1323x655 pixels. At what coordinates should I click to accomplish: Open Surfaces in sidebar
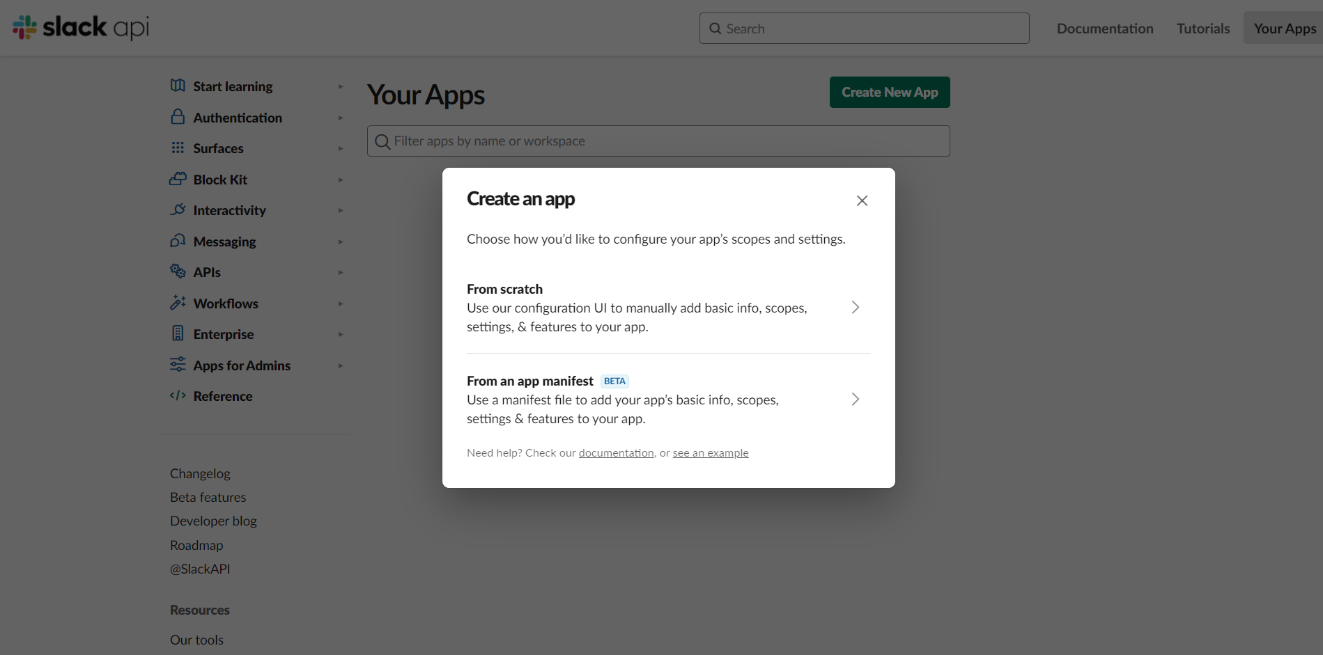click(x=218, y=148)
